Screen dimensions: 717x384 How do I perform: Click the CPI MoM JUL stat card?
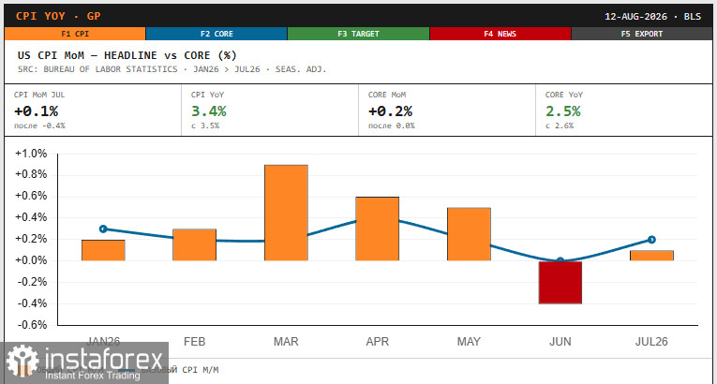click(93, 111)
